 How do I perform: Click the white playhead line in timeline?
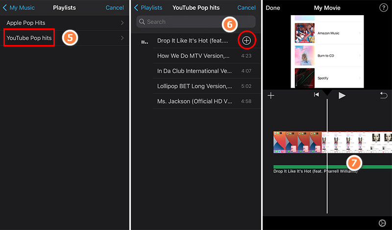coord(327,156)
